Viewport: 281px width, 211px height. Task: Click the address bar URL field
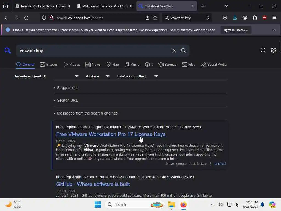point(99,18)
